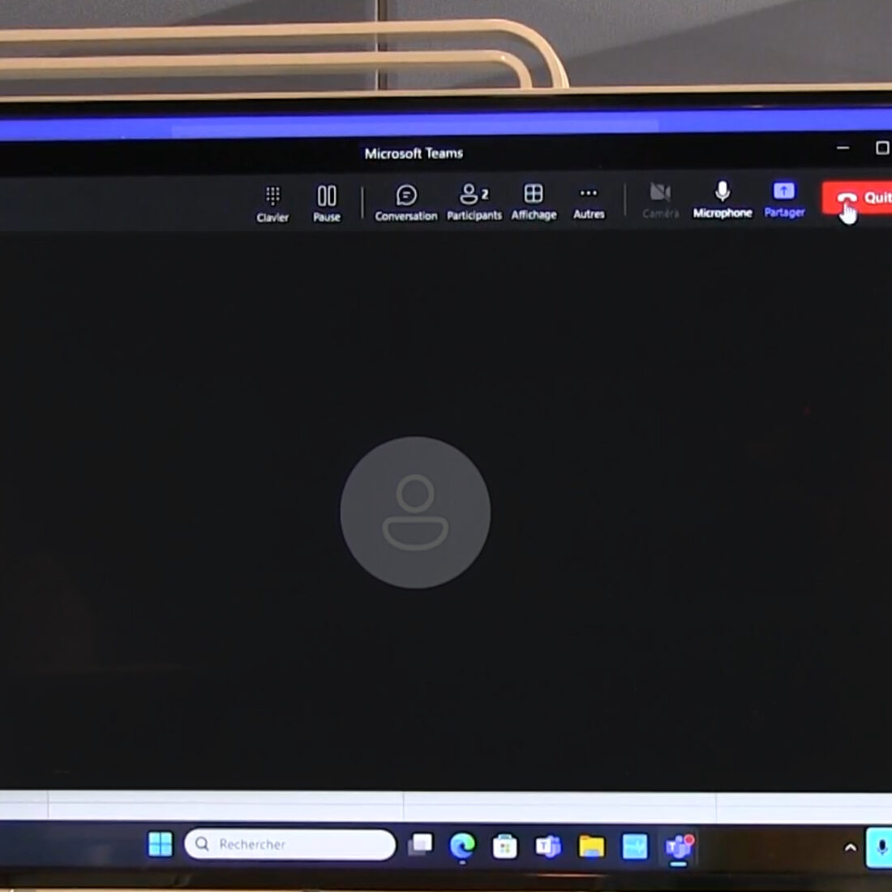Viewport: 892px width, 892px height.
Task: Put the call on Pause
Action: tap(327, 203)
